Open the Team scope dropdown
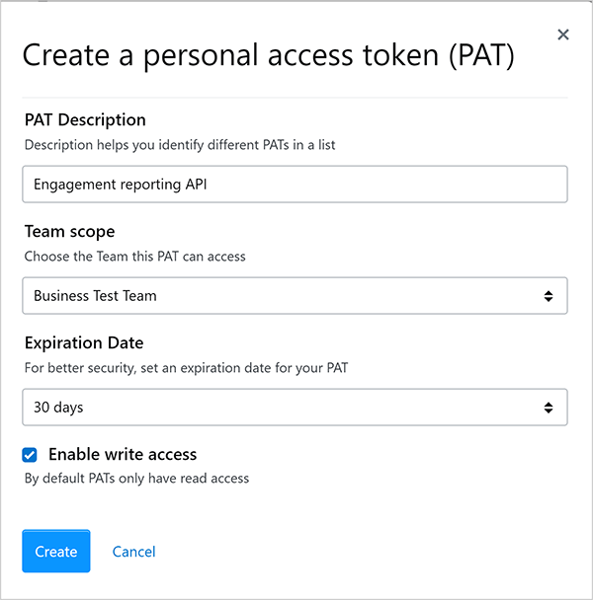 click(295, 295)
